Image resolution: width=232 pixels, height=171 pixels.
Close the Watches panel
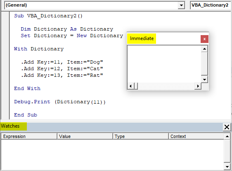[x=227, y=127]
